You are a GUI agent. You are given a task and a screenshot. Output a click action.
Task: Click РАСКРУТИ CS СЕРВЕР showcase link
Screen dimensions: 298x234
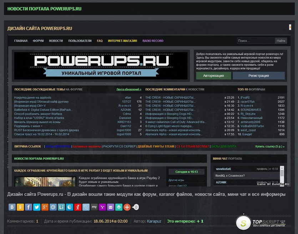coord(119,146)
